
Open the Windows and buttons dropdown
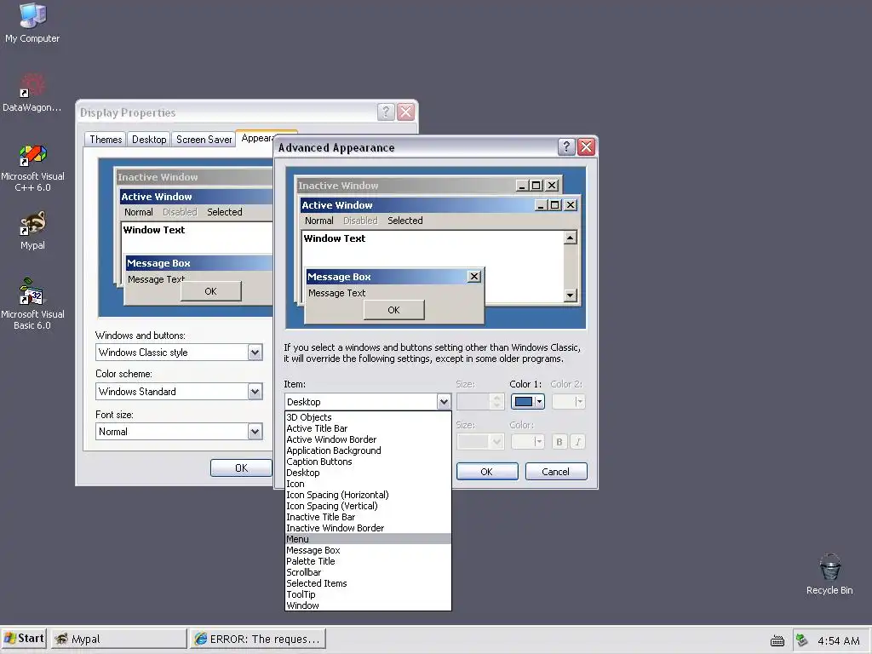click(x=255, y=352)
